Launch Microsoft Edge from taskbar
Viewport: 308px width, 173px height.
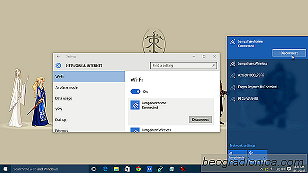105,169
